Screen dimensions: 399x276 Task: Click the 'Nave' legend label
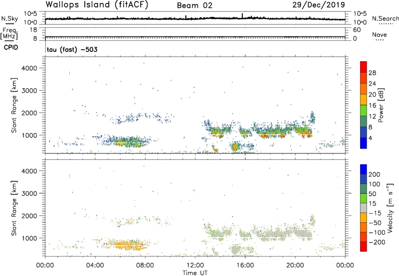point(380,34)
